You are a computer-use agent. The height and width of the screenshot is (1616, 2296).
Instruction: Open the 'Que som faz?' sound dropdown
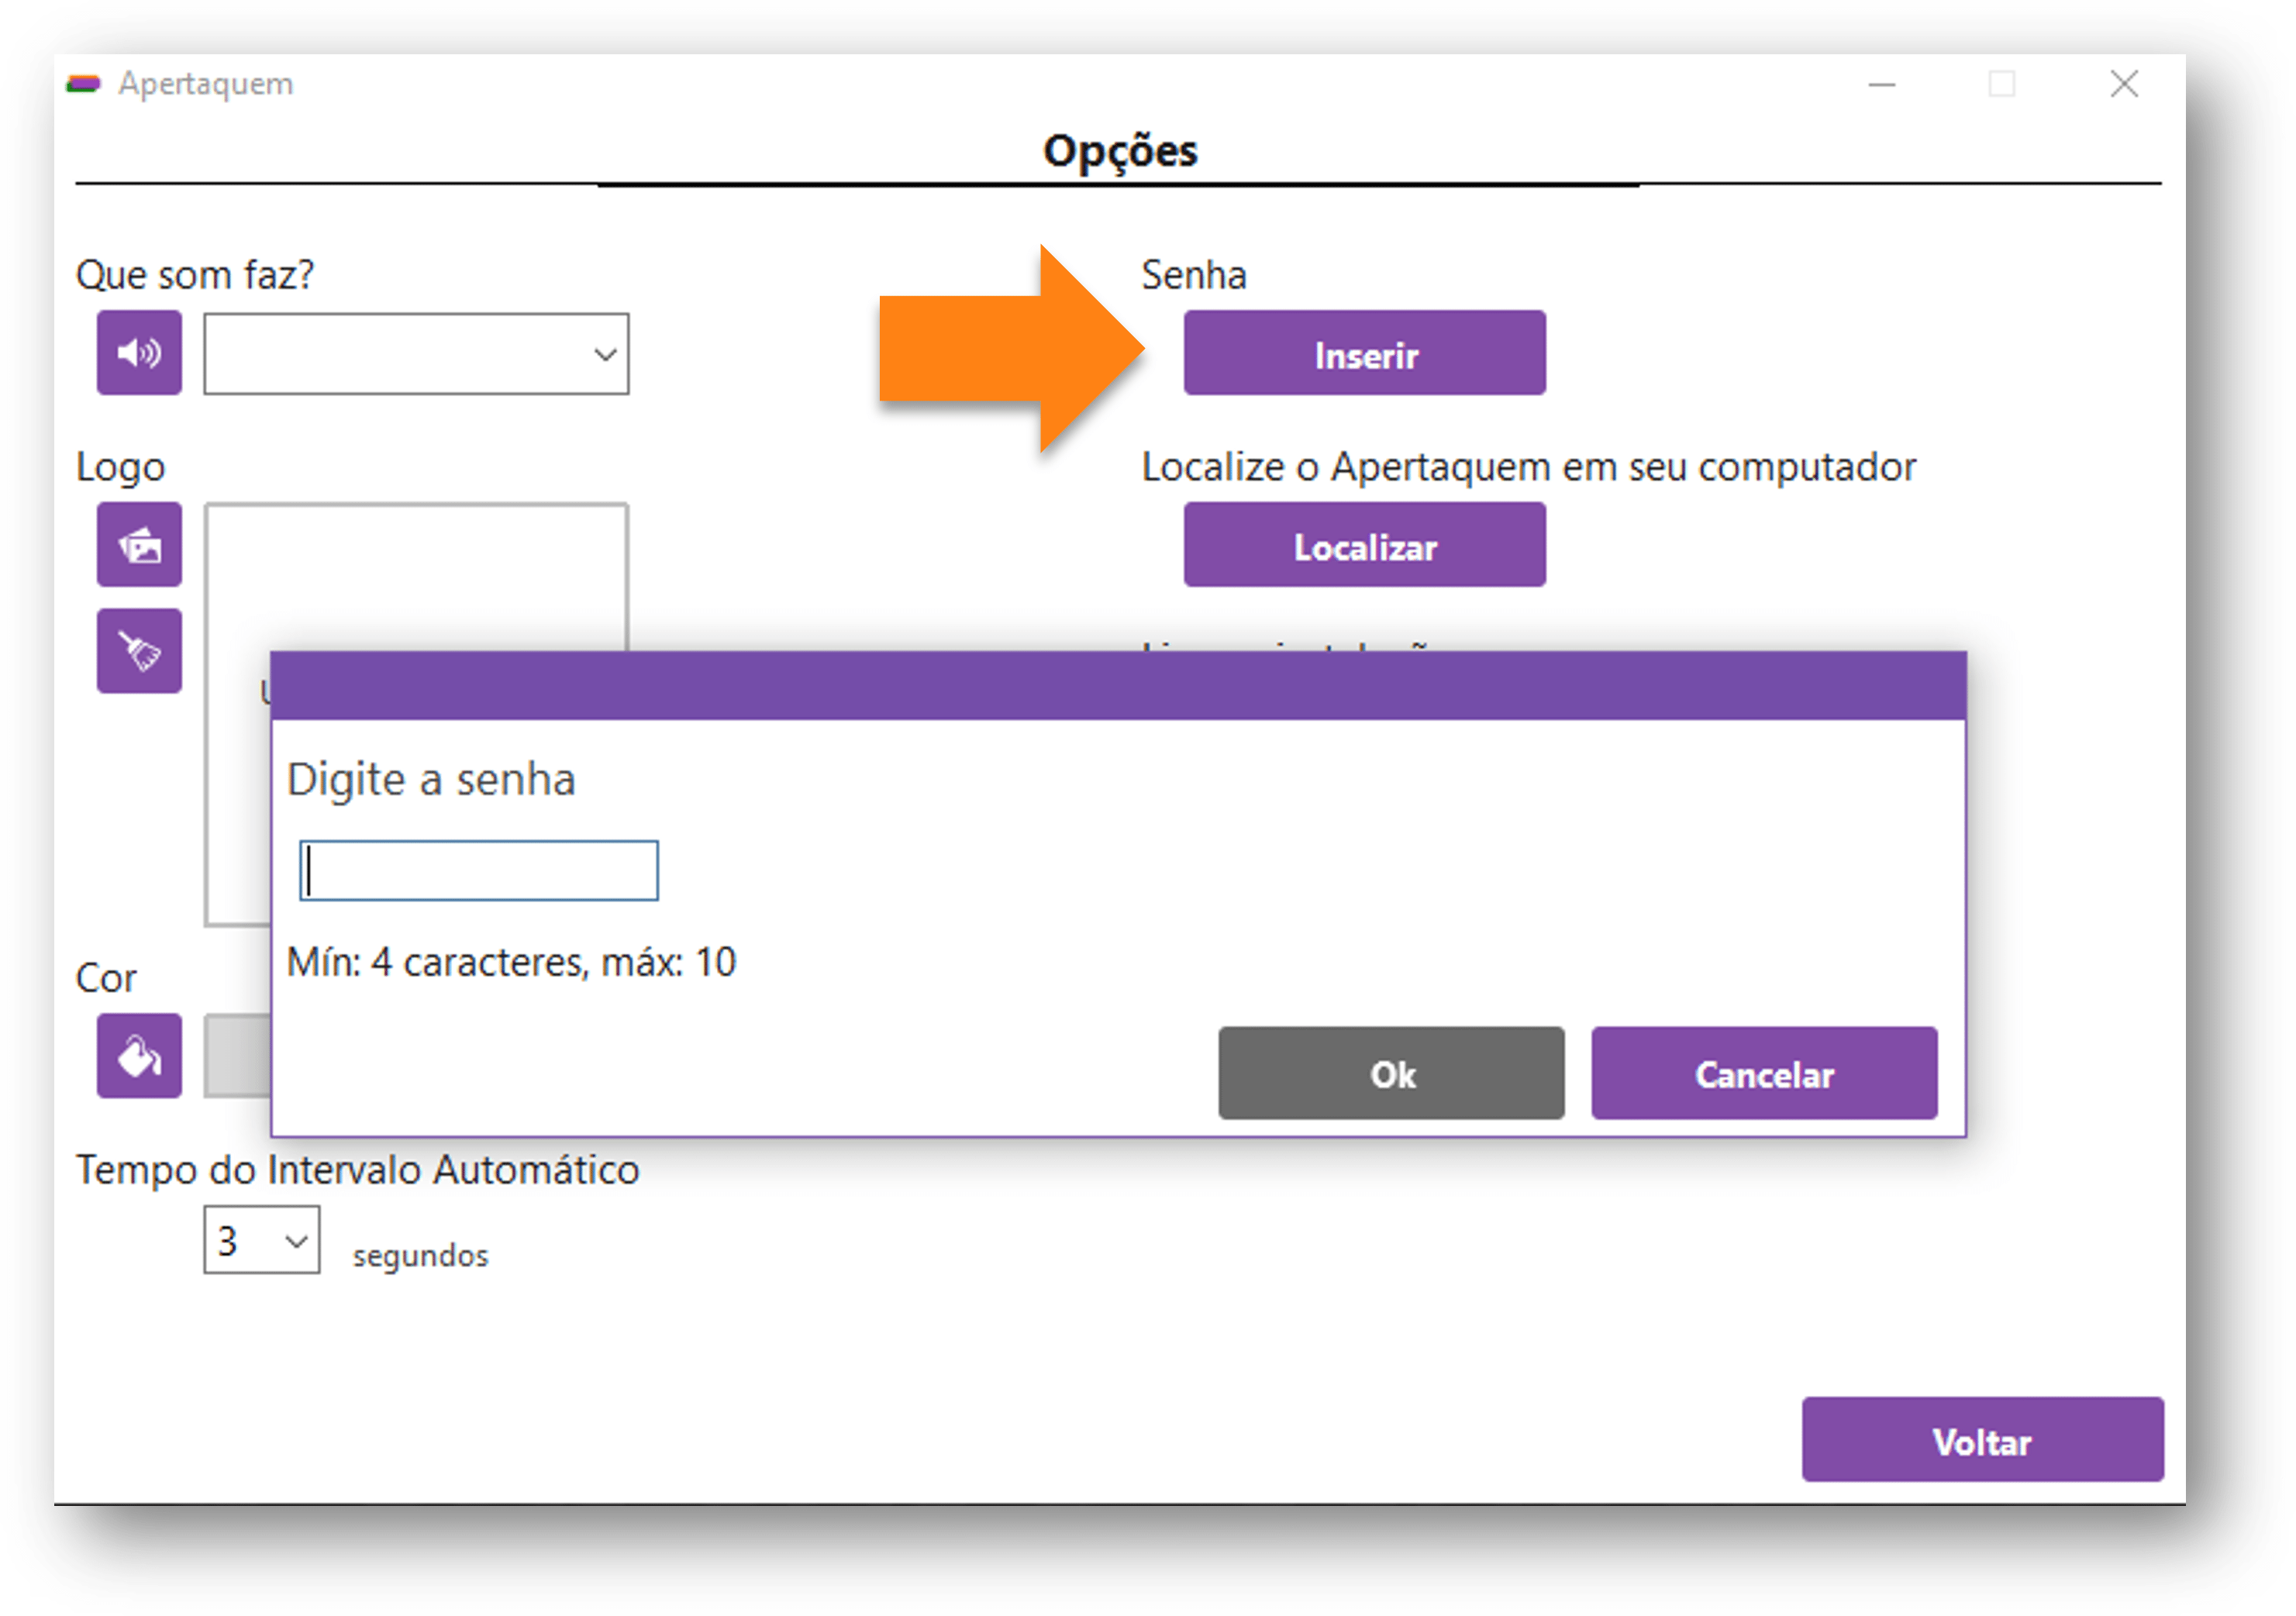(x=416, y=354)
